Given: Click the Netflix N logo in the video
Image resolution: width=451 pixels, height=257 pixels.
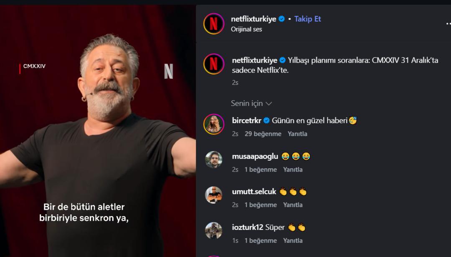Looking at the screenshot, I should point(169,72).
